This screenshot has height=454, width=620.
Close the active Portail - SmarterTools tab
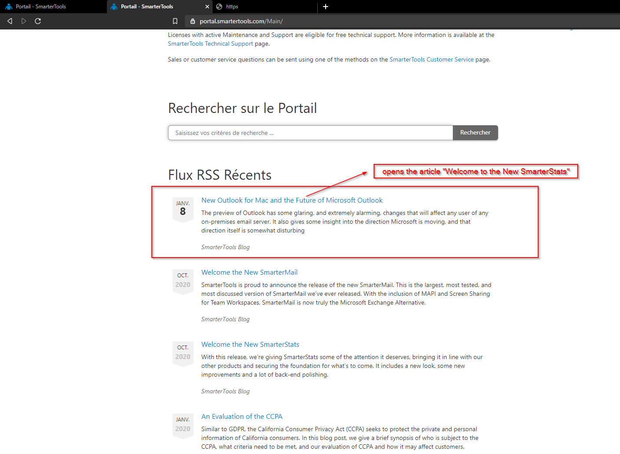(x=207, y=7)
